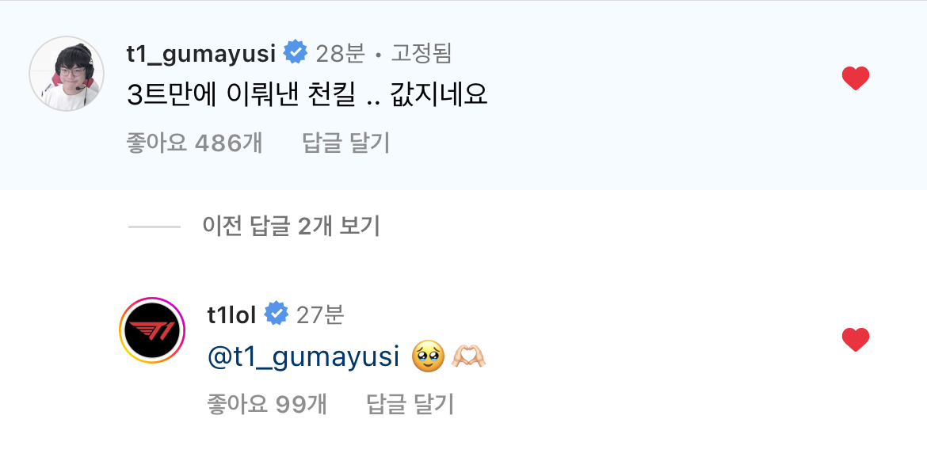
Task: Click the 28분 timestamp
Action: pyautogui.click(x=340, y=53)
